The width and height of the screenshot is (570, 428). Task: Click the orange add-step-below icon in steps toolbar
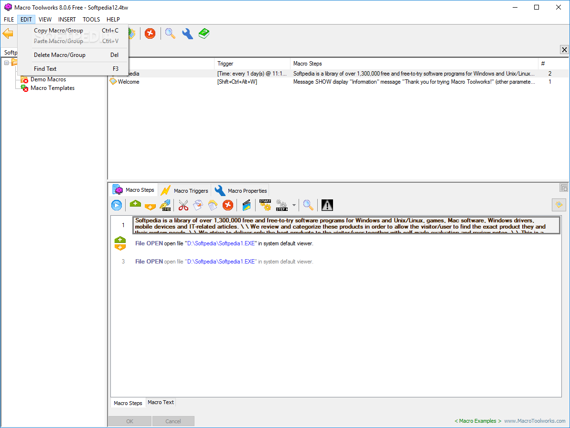[x=150, y=207]
